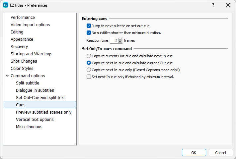Collapse the Command options tree node

pyautogui.click(x=7, y=76)
